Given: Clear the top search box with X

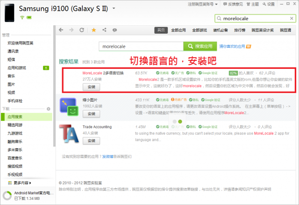Looking at the screenshot, I should point(292,18).
